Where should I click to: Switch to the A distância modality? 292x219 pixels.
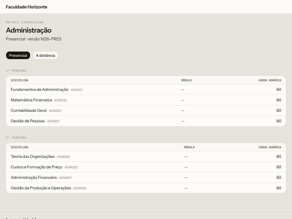(46, 55)
